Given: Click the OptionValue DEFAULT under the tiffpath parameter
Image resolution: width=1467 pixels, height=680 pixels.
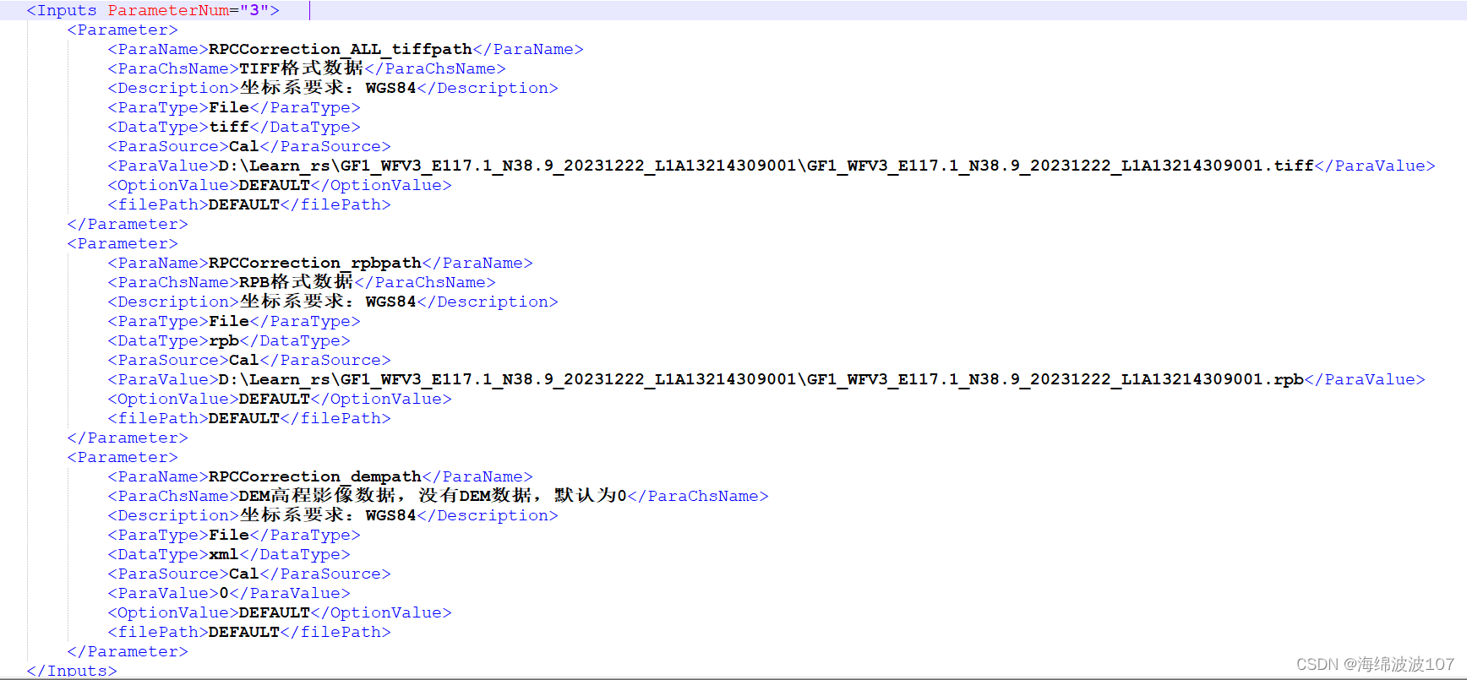Looking at the screenshot, I should coord(275,185).
